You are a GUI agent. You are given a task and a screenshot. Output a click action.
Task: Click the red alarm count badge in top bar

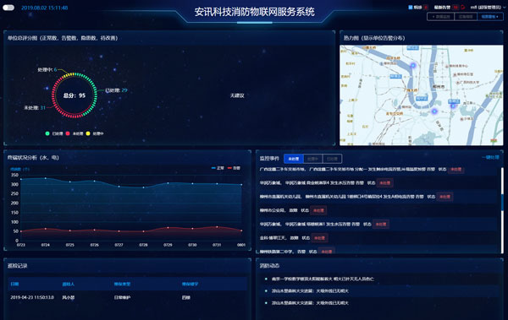point(456,7)
